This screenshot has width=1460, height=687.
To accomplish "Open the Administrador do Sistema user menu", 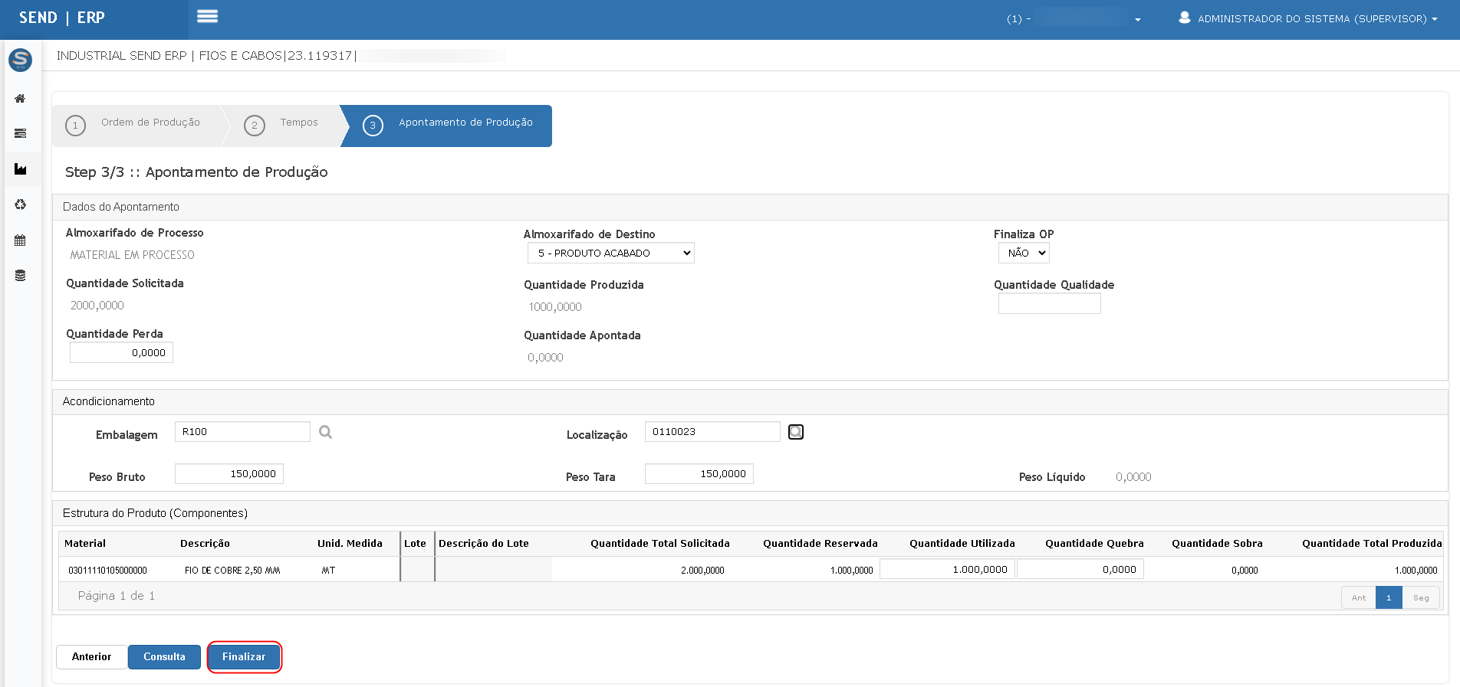I will coord(1308,18).
